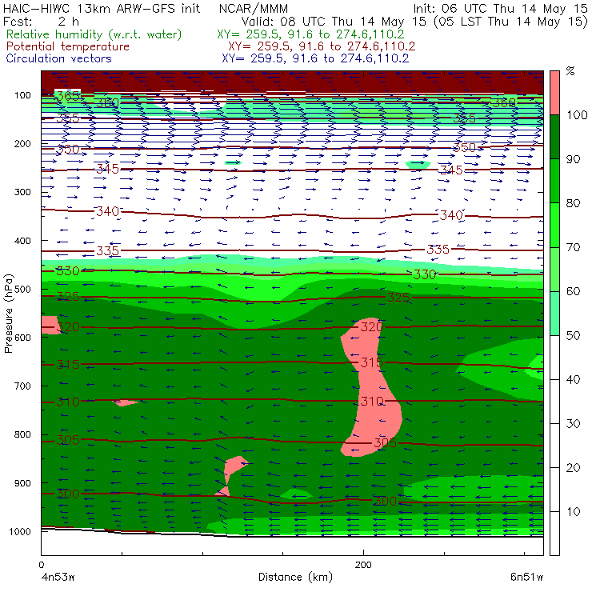Click the dark red region atop the plot

pos(292,81)
